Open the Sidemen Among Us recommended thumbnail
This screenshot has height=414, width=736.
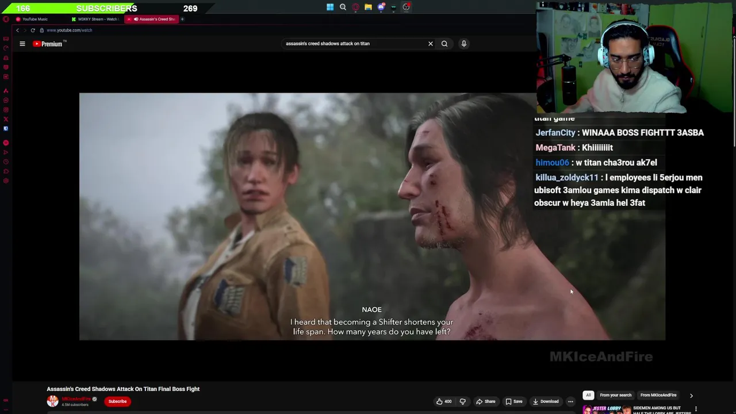coord(606,410)
